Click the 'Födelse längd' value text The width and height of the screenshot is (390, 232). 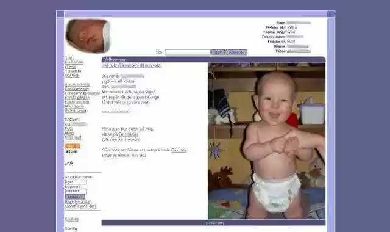pos(291,32)
